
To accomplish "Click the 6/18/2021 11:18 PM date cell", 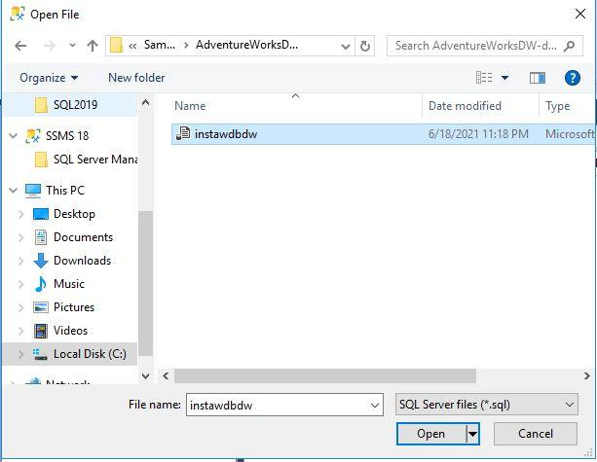I will [x=478, y=134].
